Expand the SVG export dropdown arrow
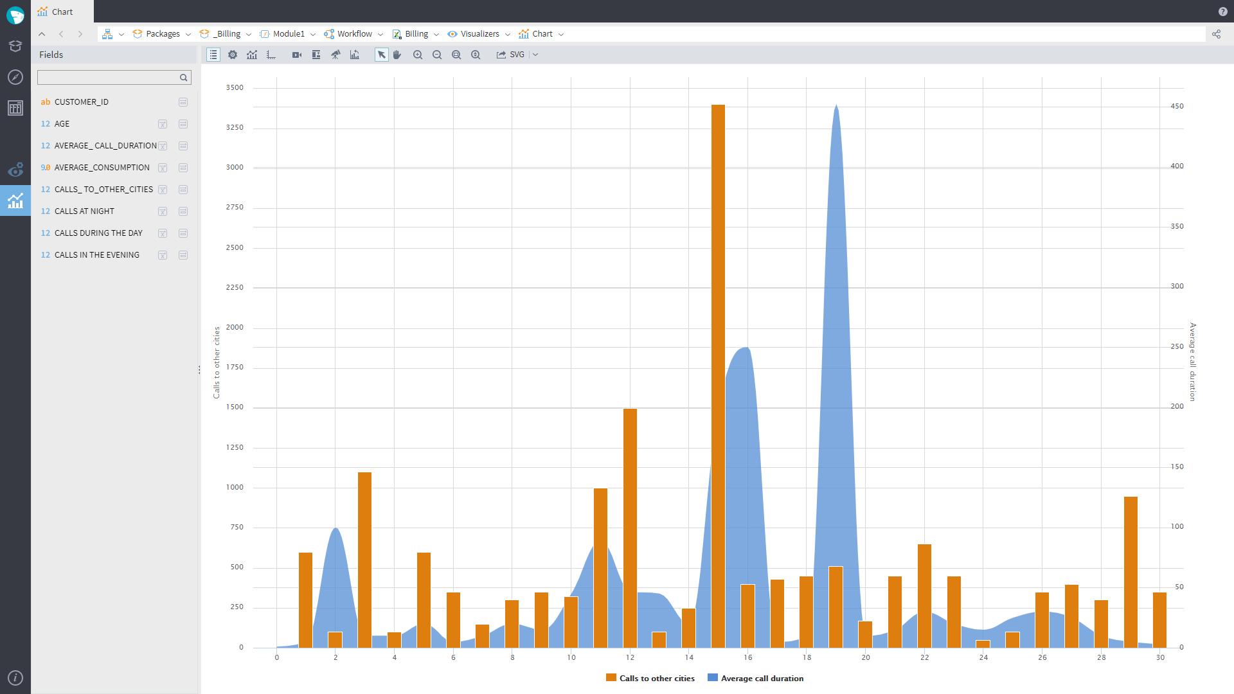The image size is (1234, 694). point(536,55)
